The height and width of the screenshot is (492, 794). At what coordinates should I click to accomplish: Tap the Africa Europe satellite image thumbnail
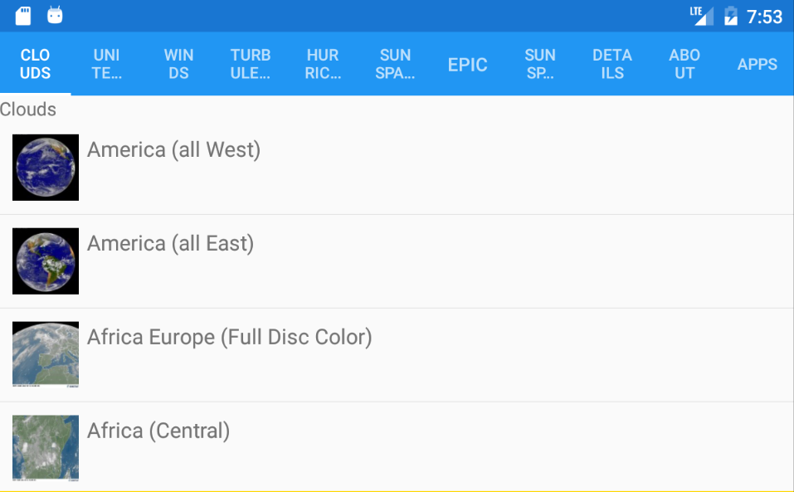click(x=46, y=354)
